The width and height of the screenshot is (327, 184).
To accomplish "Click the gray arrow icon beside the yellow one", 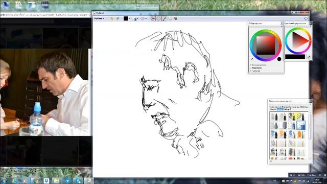I will (x=118, y=19).
